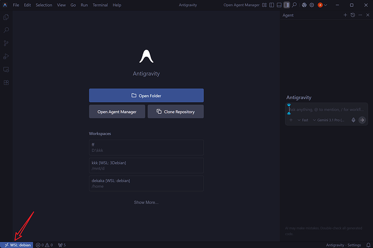Open the Search view in activity bar
The width and height of the screenshot is (373, 248).
point(6,30)
